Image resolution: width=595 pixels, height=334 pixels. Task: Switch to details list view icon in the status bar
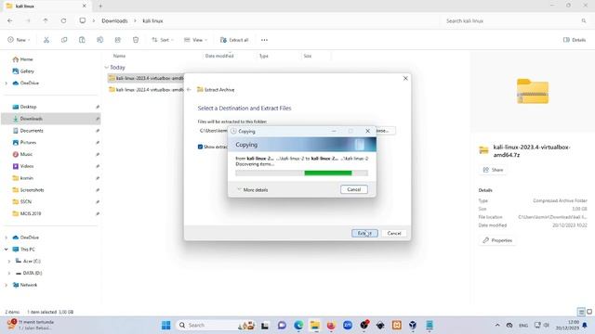click(x=581, y=312)
